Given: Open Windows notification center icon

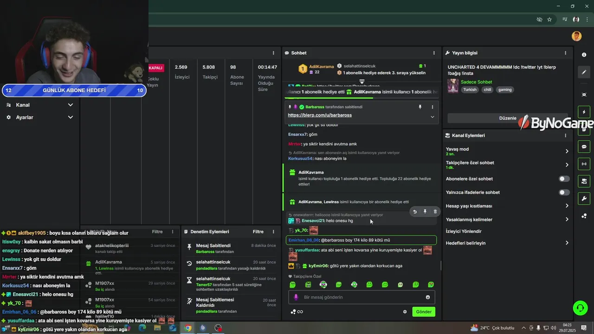Looking at the screenshot, I should (584, 328).
